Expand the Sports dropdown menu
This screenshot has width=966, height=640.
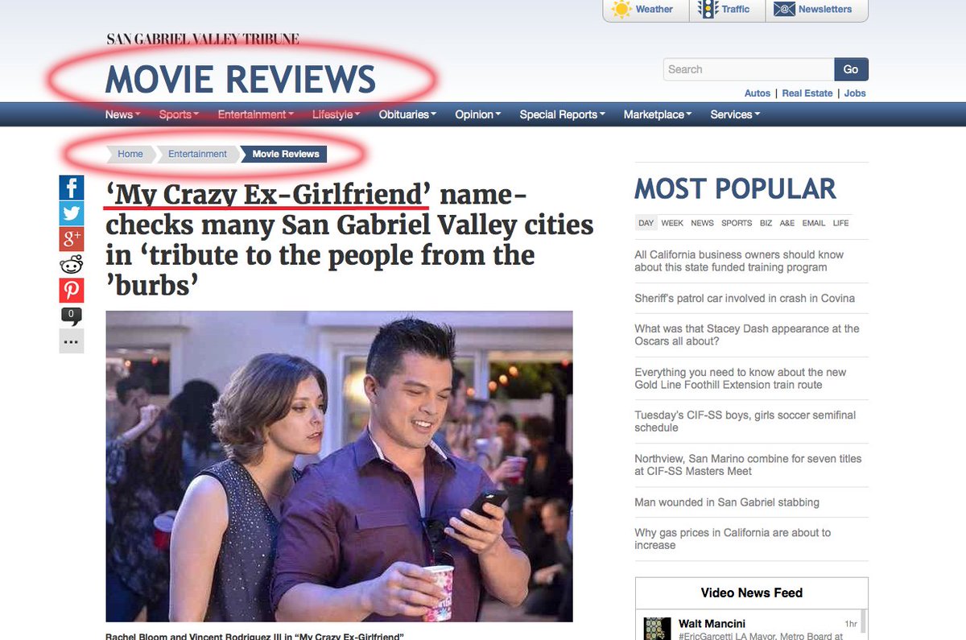point(179,114)
